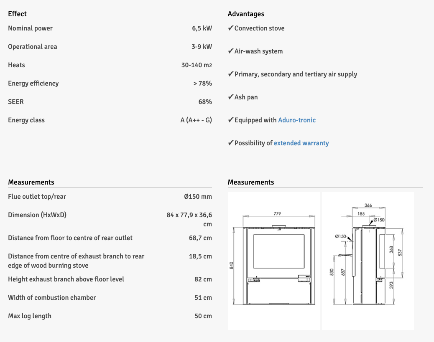
Task: Click the Effect section heading
Action: (x=17, y=14)
